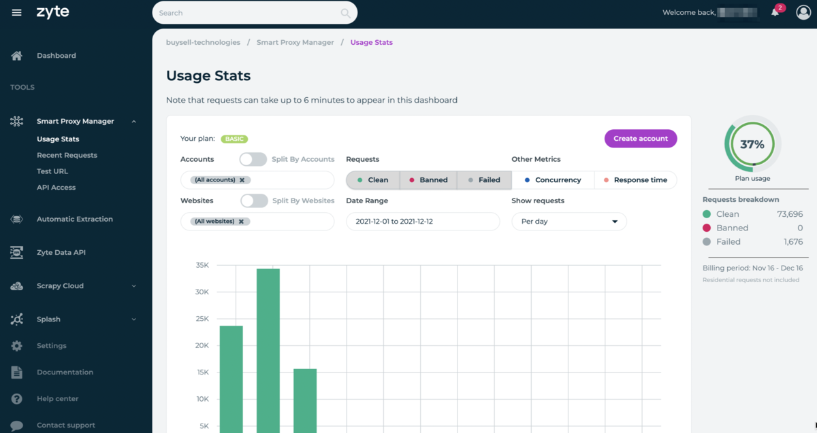Image resolution: width=817 pixels, height=433 pixels.
Task: Click the BASIC plan badge
Action: pos(234,139)
